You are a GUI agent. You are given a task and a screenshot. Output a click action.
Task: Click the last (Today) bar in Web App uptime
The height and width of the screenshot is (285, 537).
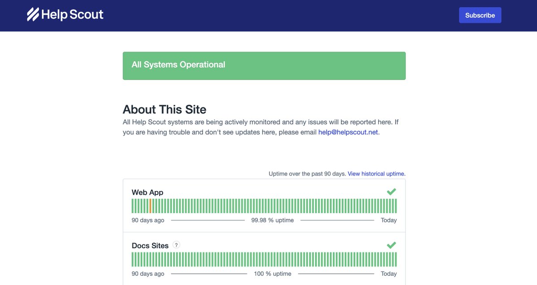click(x=396, y=206)
